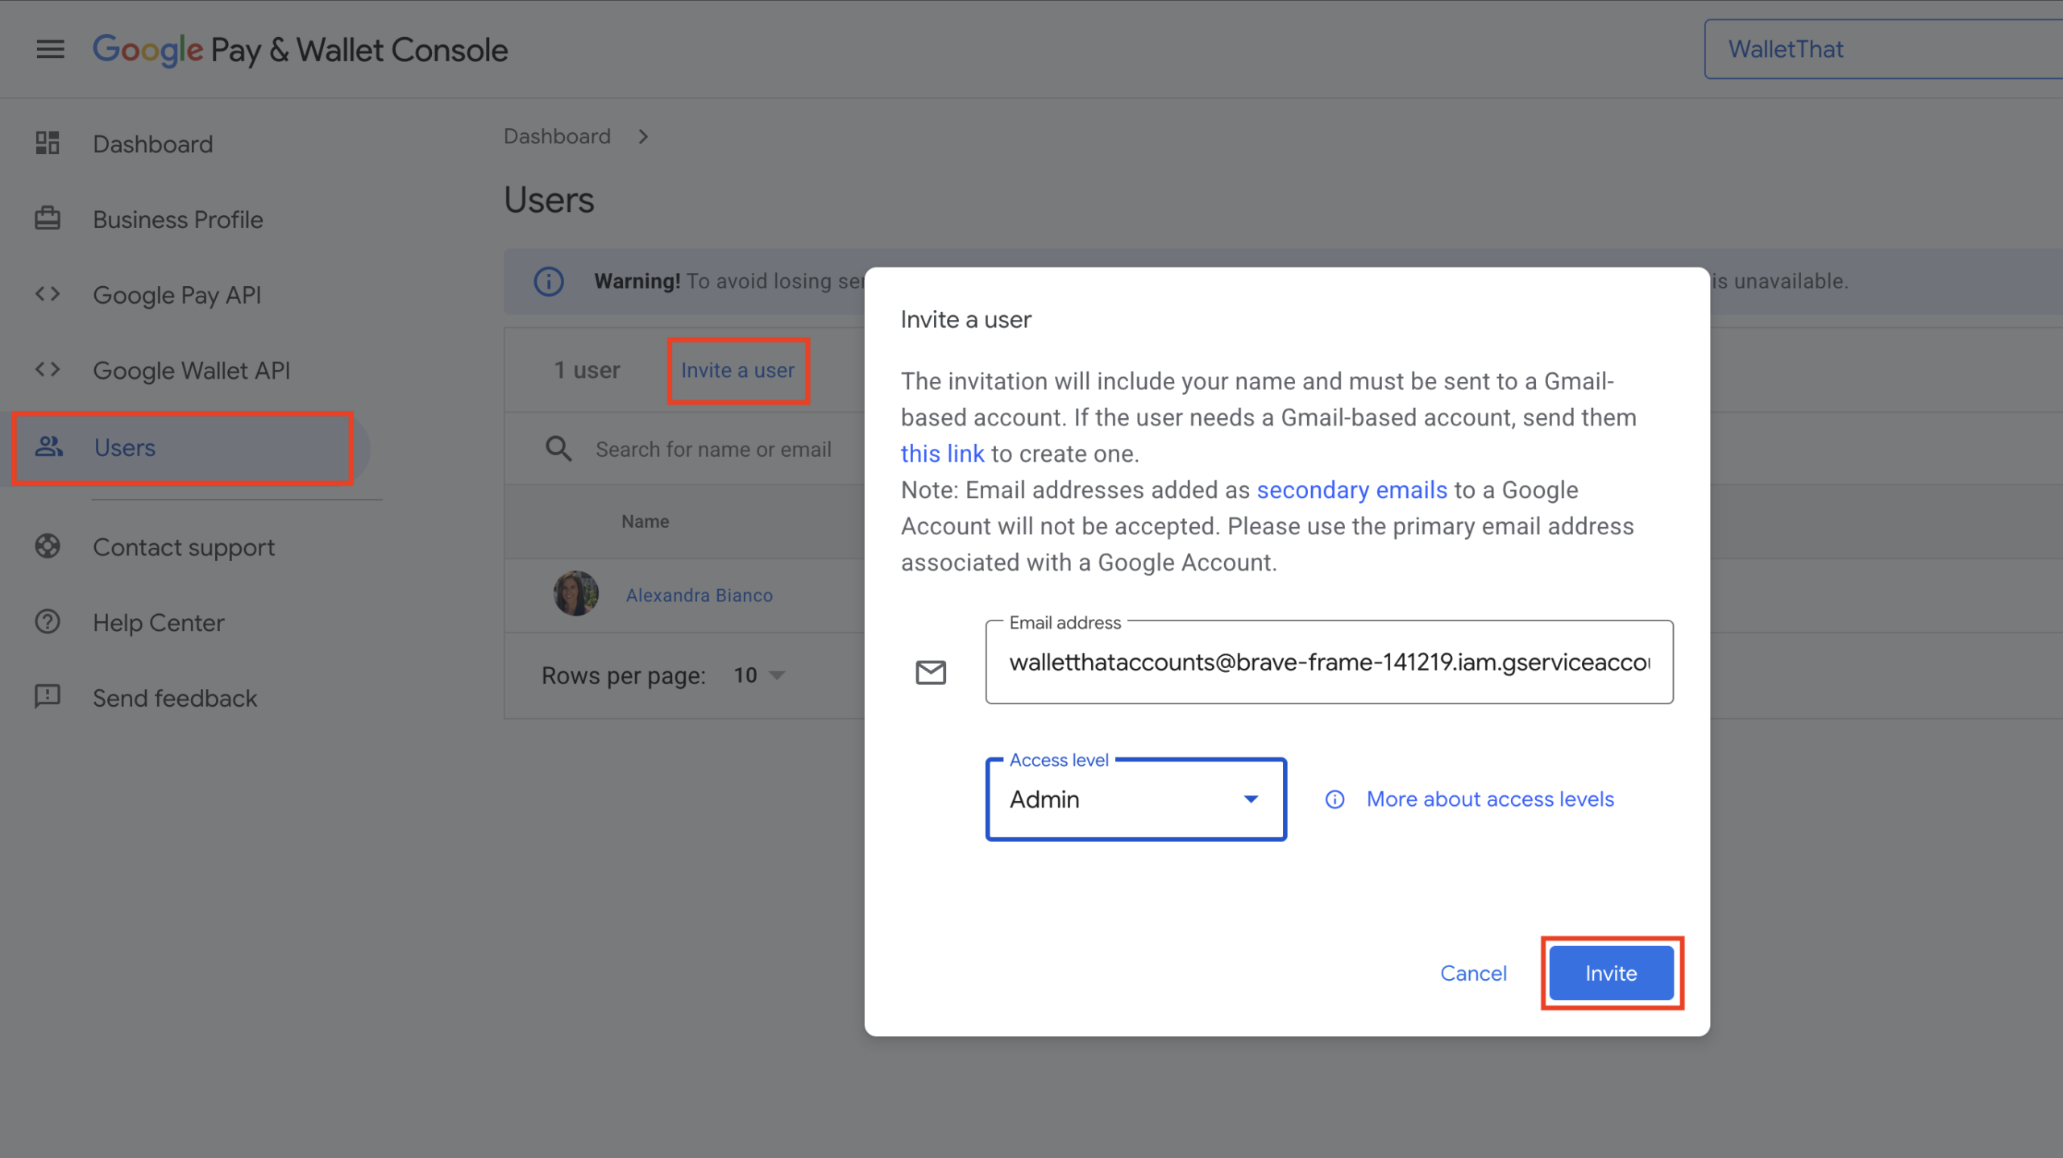Go to Dashboard in sidebar
Image resolution: width=2063 pixels, height=1158 pixels.
(153, 144)
